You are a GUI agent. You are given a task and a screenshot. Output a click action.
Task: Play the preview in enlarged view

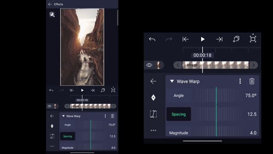203,39
